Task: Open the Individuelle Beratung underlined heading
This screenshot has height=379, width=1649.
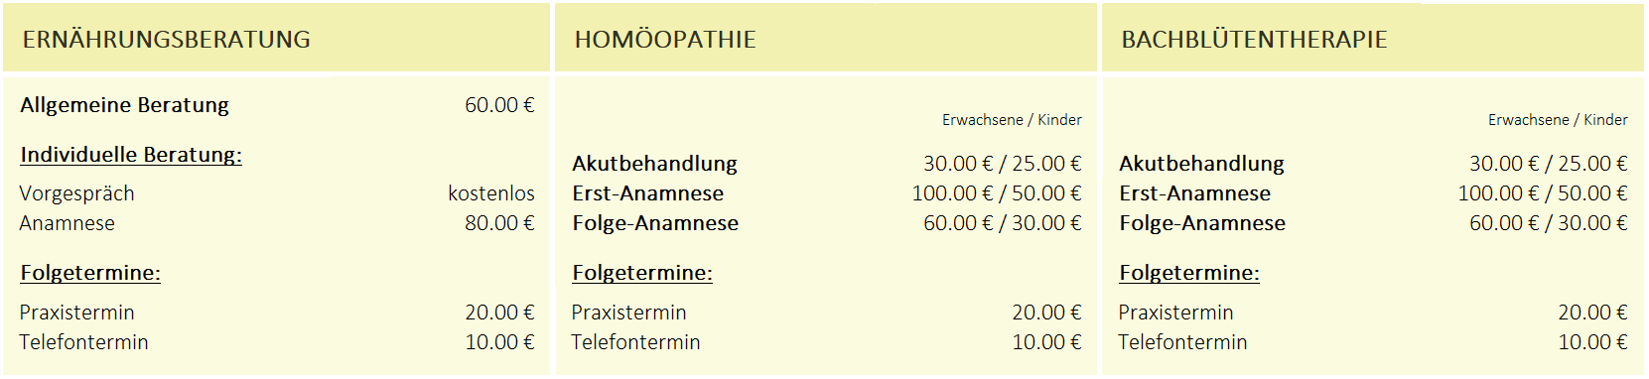Action: tap(131, 155)
